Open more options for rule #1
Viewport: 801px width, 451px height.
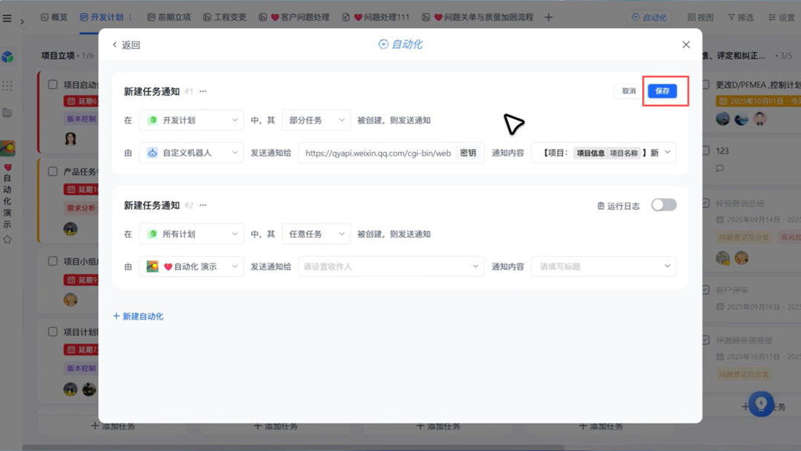[202, 91]
